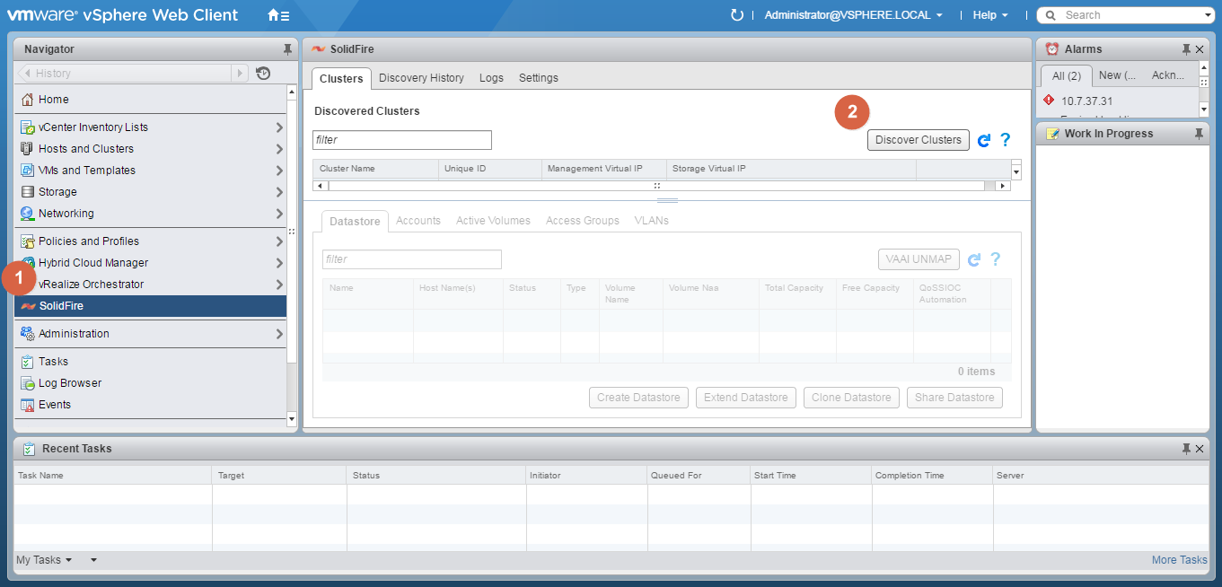Click the Administration icon
The width and height of the screenshot is (1222, 587).
pos(27,334)
